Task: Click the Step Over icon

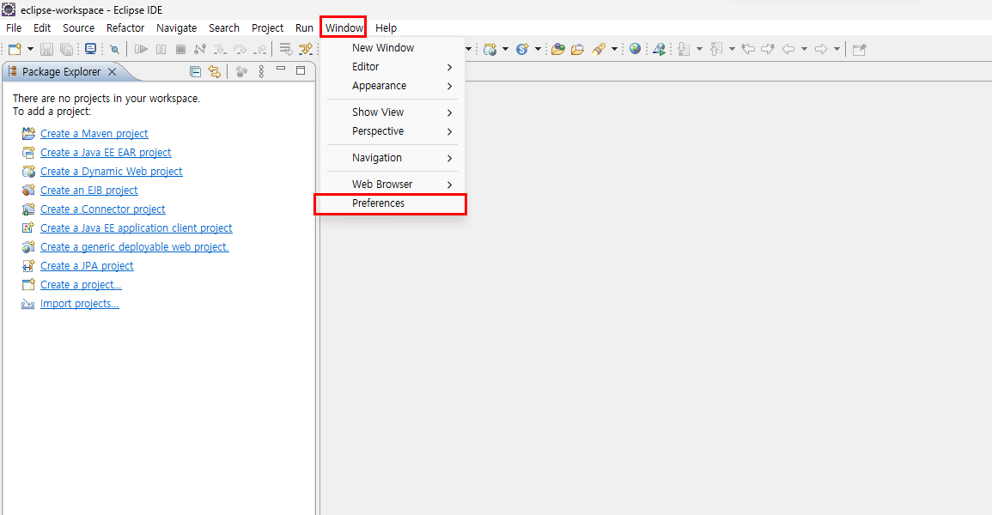Action: (240, 49)
